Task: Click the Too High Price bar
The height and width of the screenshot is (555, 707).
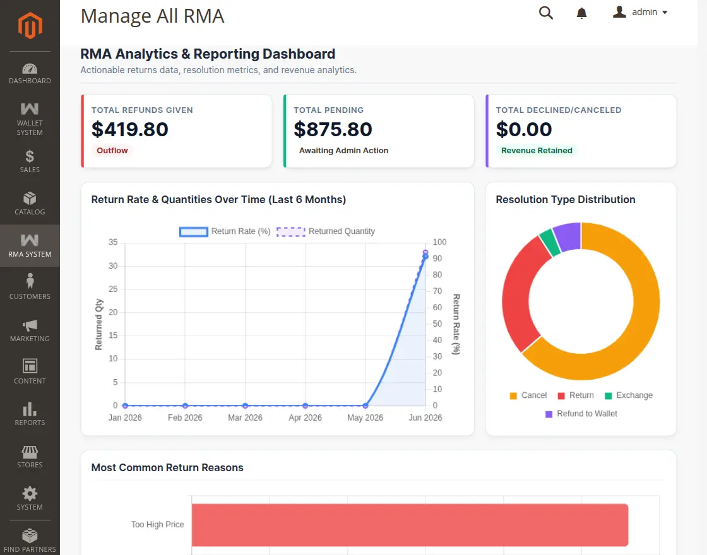Action: click(x=410, y=525)
